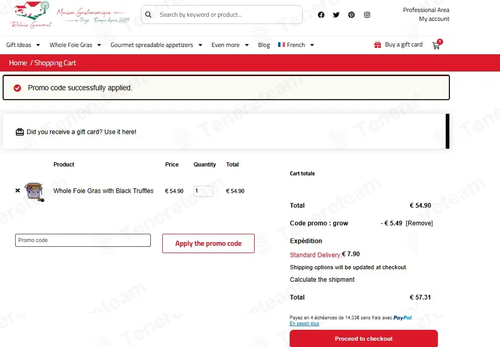Image resolution: width=500 pixels, height=347 pixels.
Task: Select the French language menu item
Action: (296, 45)
